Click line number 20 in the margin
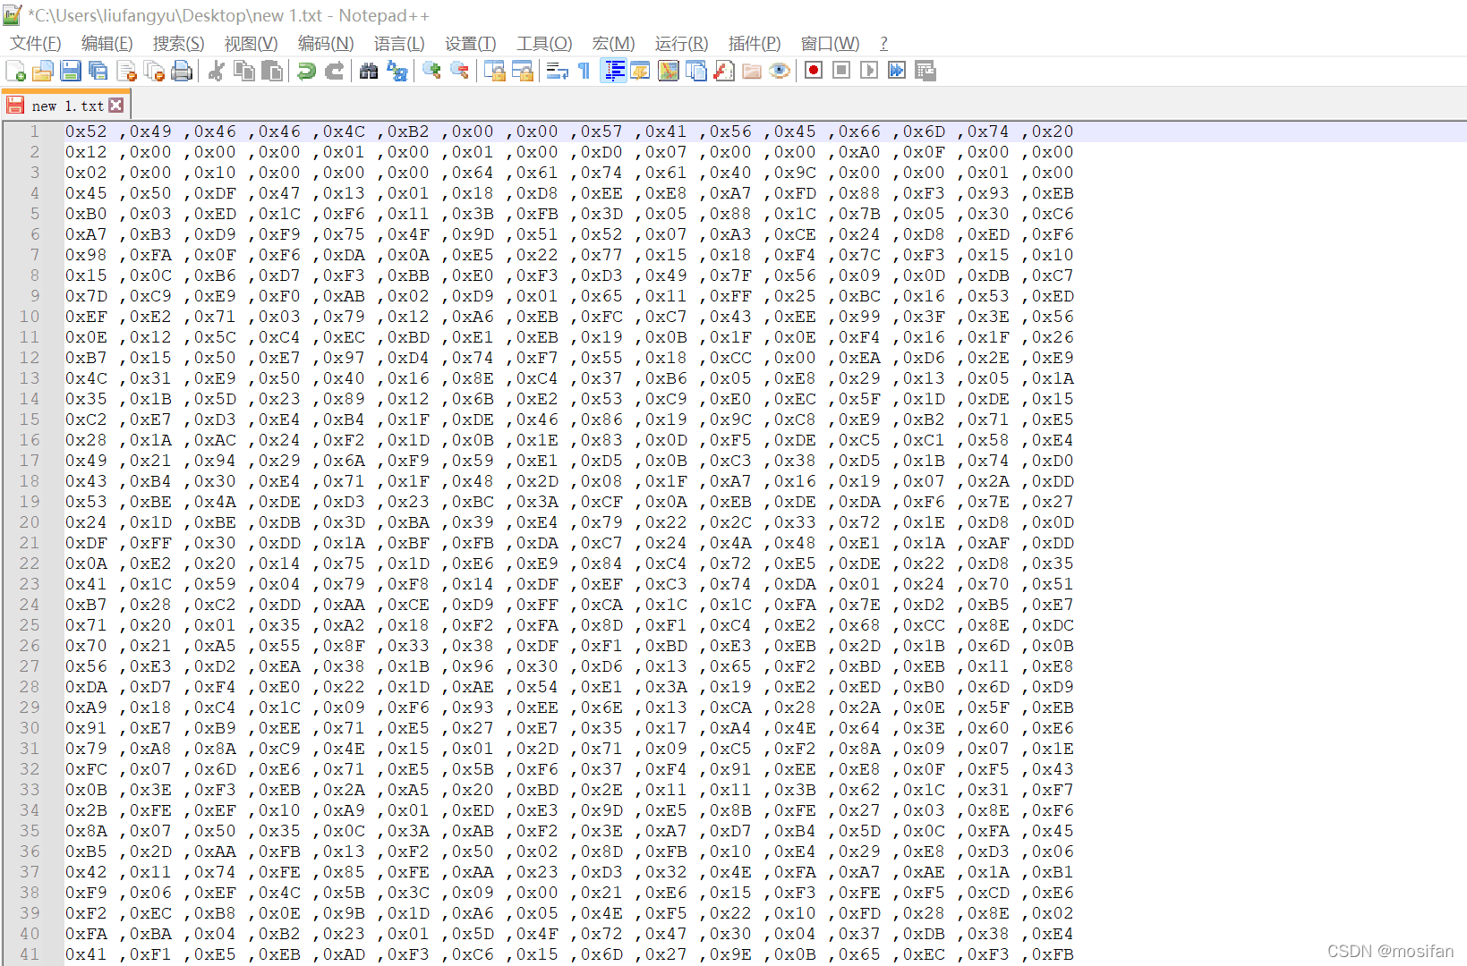The height and width of the screenshot is (966, 1467). tap(30, 522)
